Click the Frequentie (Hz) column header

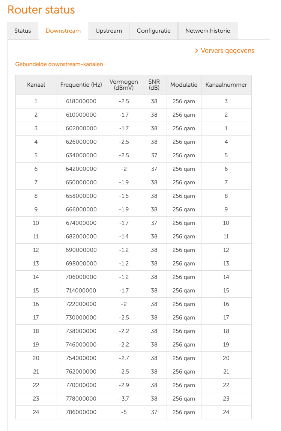coord(81,85)
